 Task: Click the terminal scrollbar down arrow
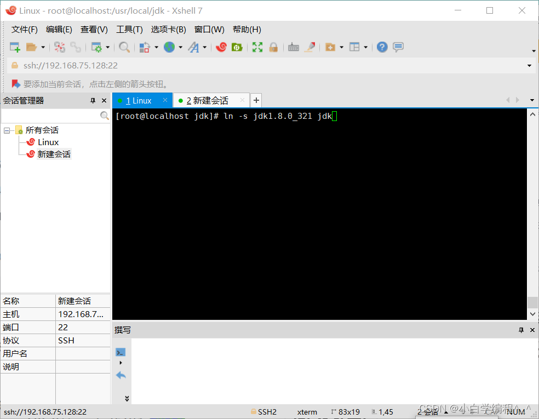click(x=532, y=314)
